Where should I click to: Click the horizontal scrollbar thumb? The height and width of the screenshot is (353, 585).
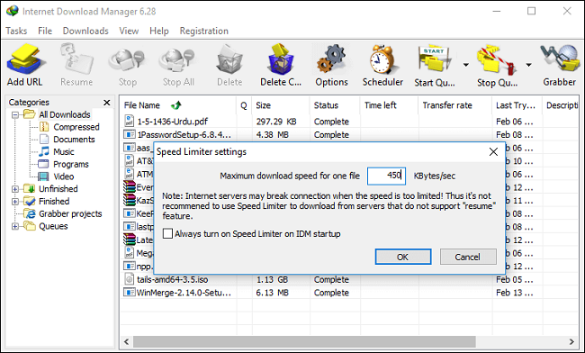point(304,341)
